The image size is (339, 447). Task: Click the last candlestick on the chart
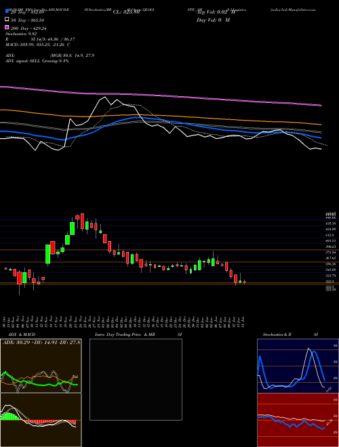(244, 282)
